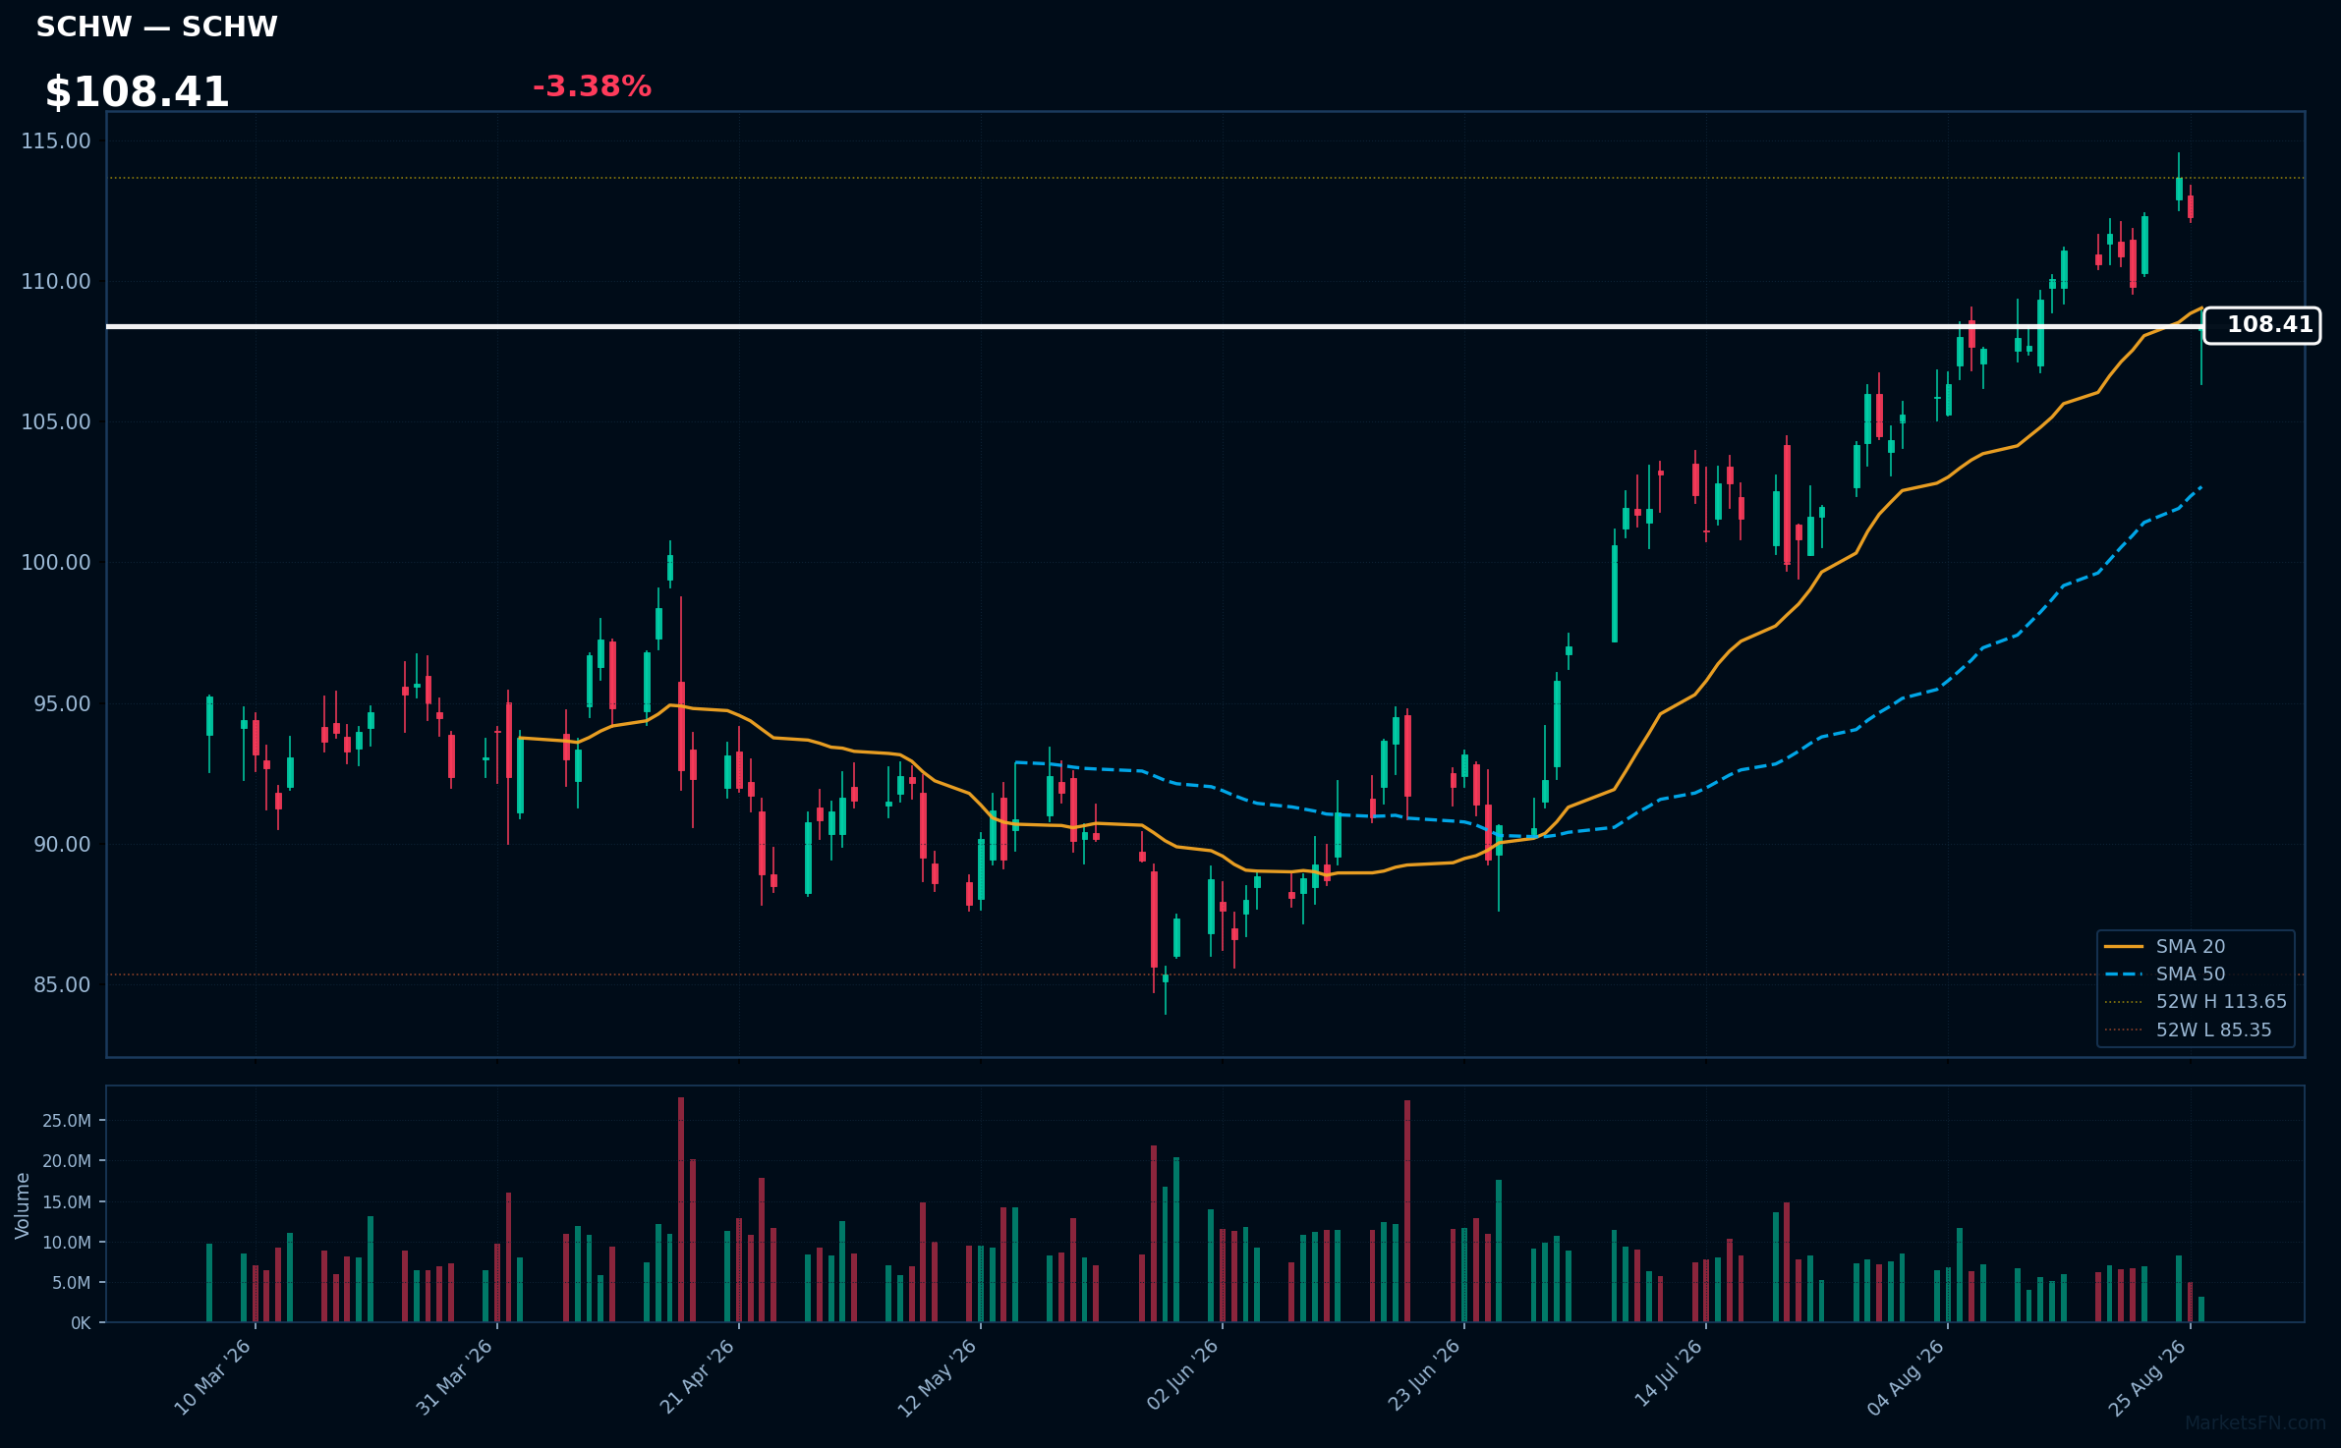Click the "23 Jun '26" date label
Image resolution: width=2341 pixels, height=1448 pixels.
pyautogui.click(x=1424, y=1375)
